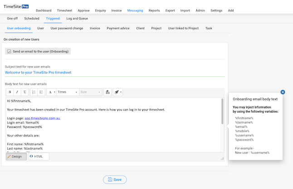The image size is (293, 189).
Task: Click %mobile% in the help popup
Action: pyautogui.click(x=242, y=131)
